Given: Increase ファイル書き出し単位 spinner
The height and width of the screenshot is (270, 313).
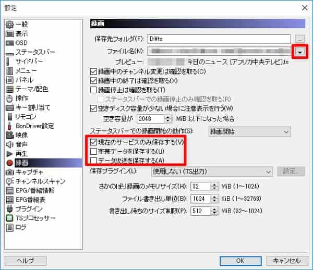Looking at the screenshot, I should [214, 197].
